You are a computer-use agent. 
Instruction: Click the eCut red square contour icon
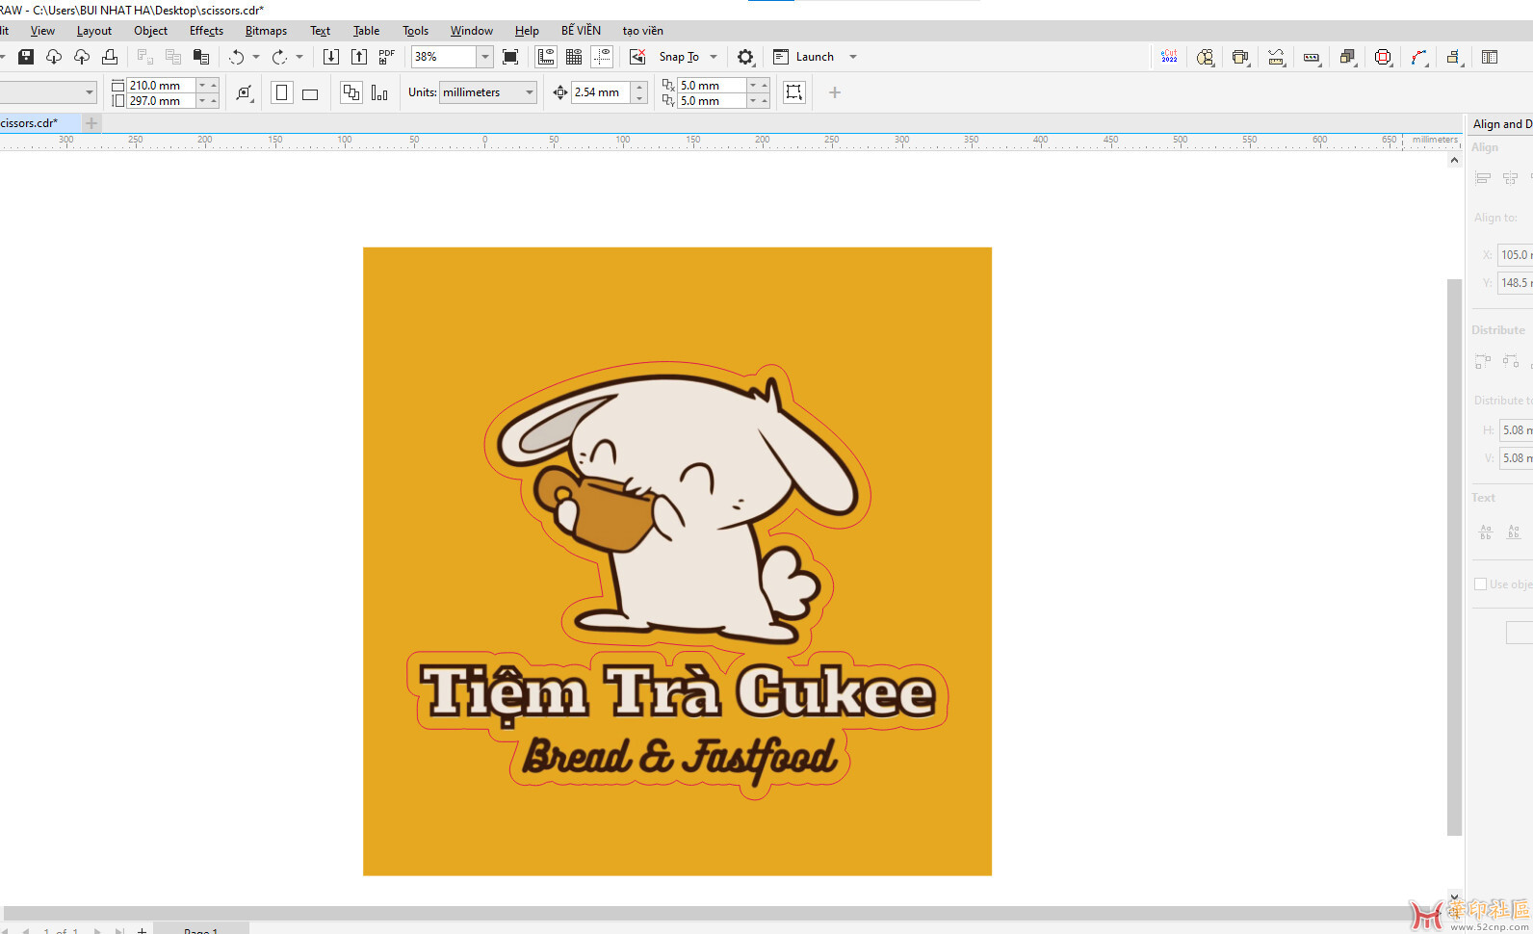[1383, 57]
